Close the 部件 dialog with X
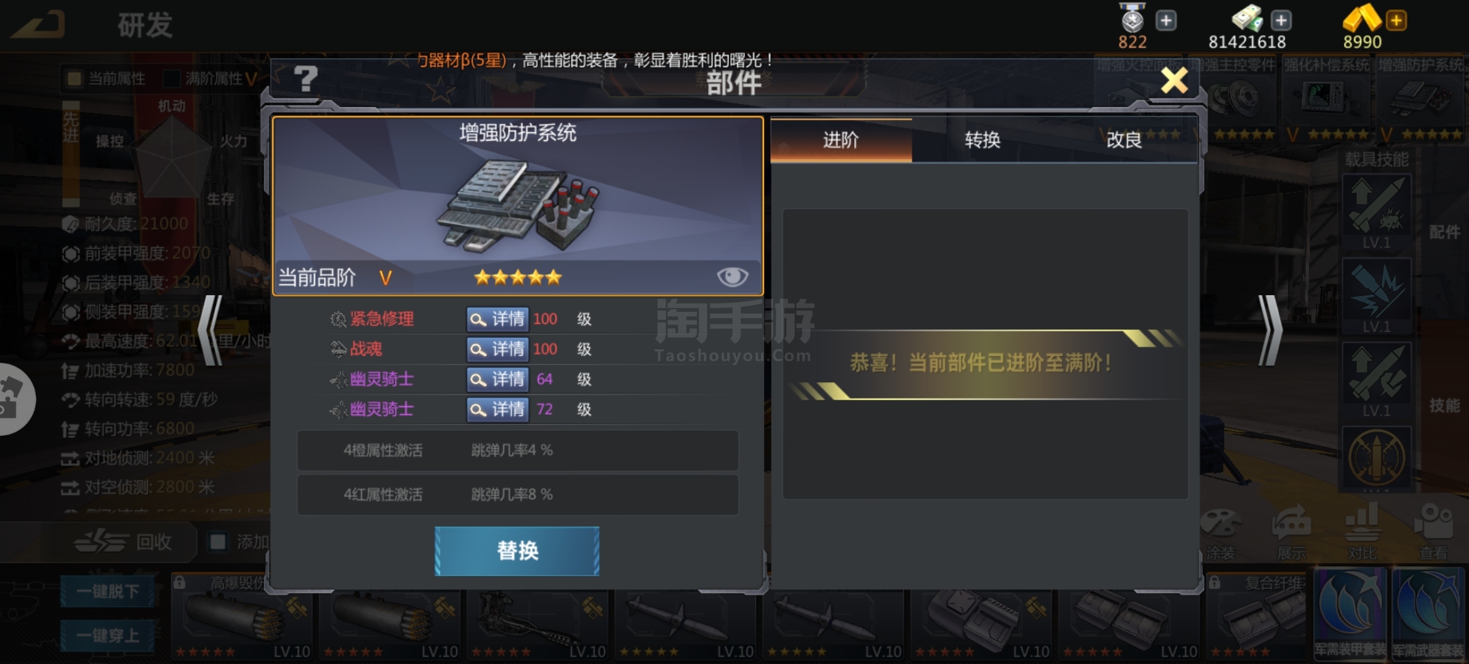Screen dimensions: 1469x664 point(1174,80)
